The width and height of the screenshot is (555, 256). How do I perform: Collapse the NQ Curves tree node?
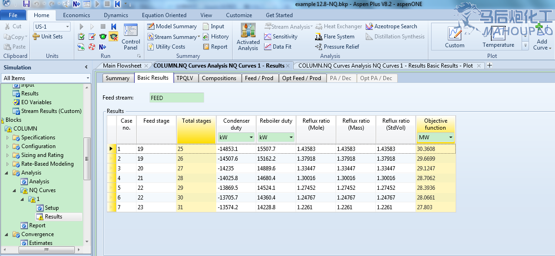(14, 190)
